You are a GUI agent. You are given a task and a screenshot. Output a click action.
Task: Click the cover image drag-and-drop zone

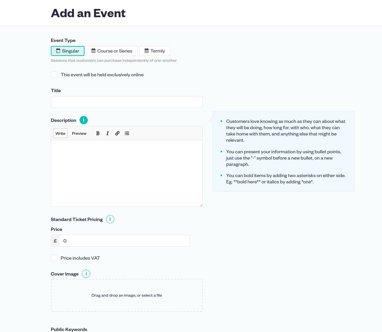coord(126,295)
